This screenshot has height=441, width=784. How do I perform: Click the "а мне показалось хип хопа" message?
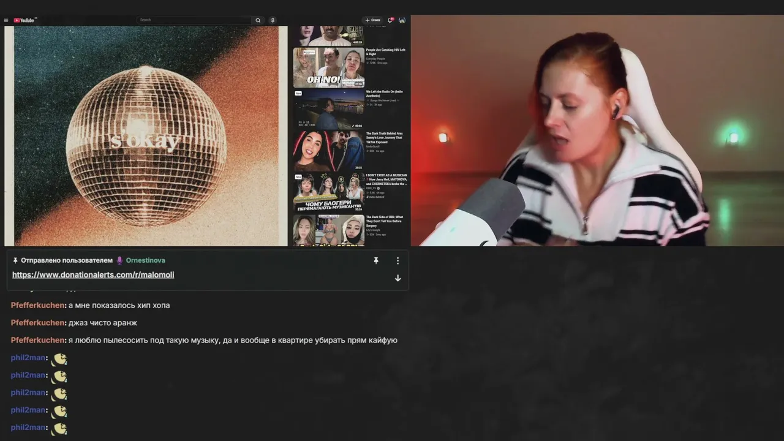click(x=119, y=305)
